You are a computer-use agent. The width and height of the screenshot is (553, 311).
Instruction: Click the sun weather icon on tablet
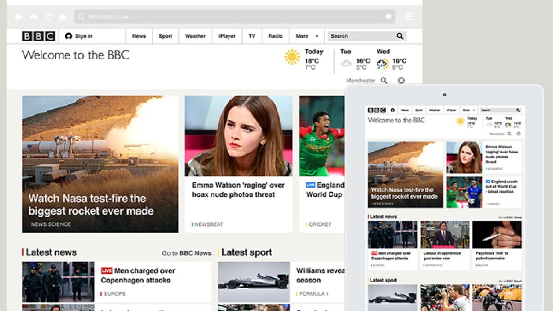[x=460, y=121]
